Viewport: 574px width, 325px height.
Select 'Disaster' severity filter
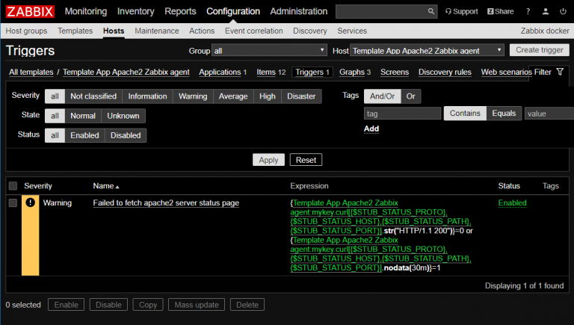(x=301, y=96)
